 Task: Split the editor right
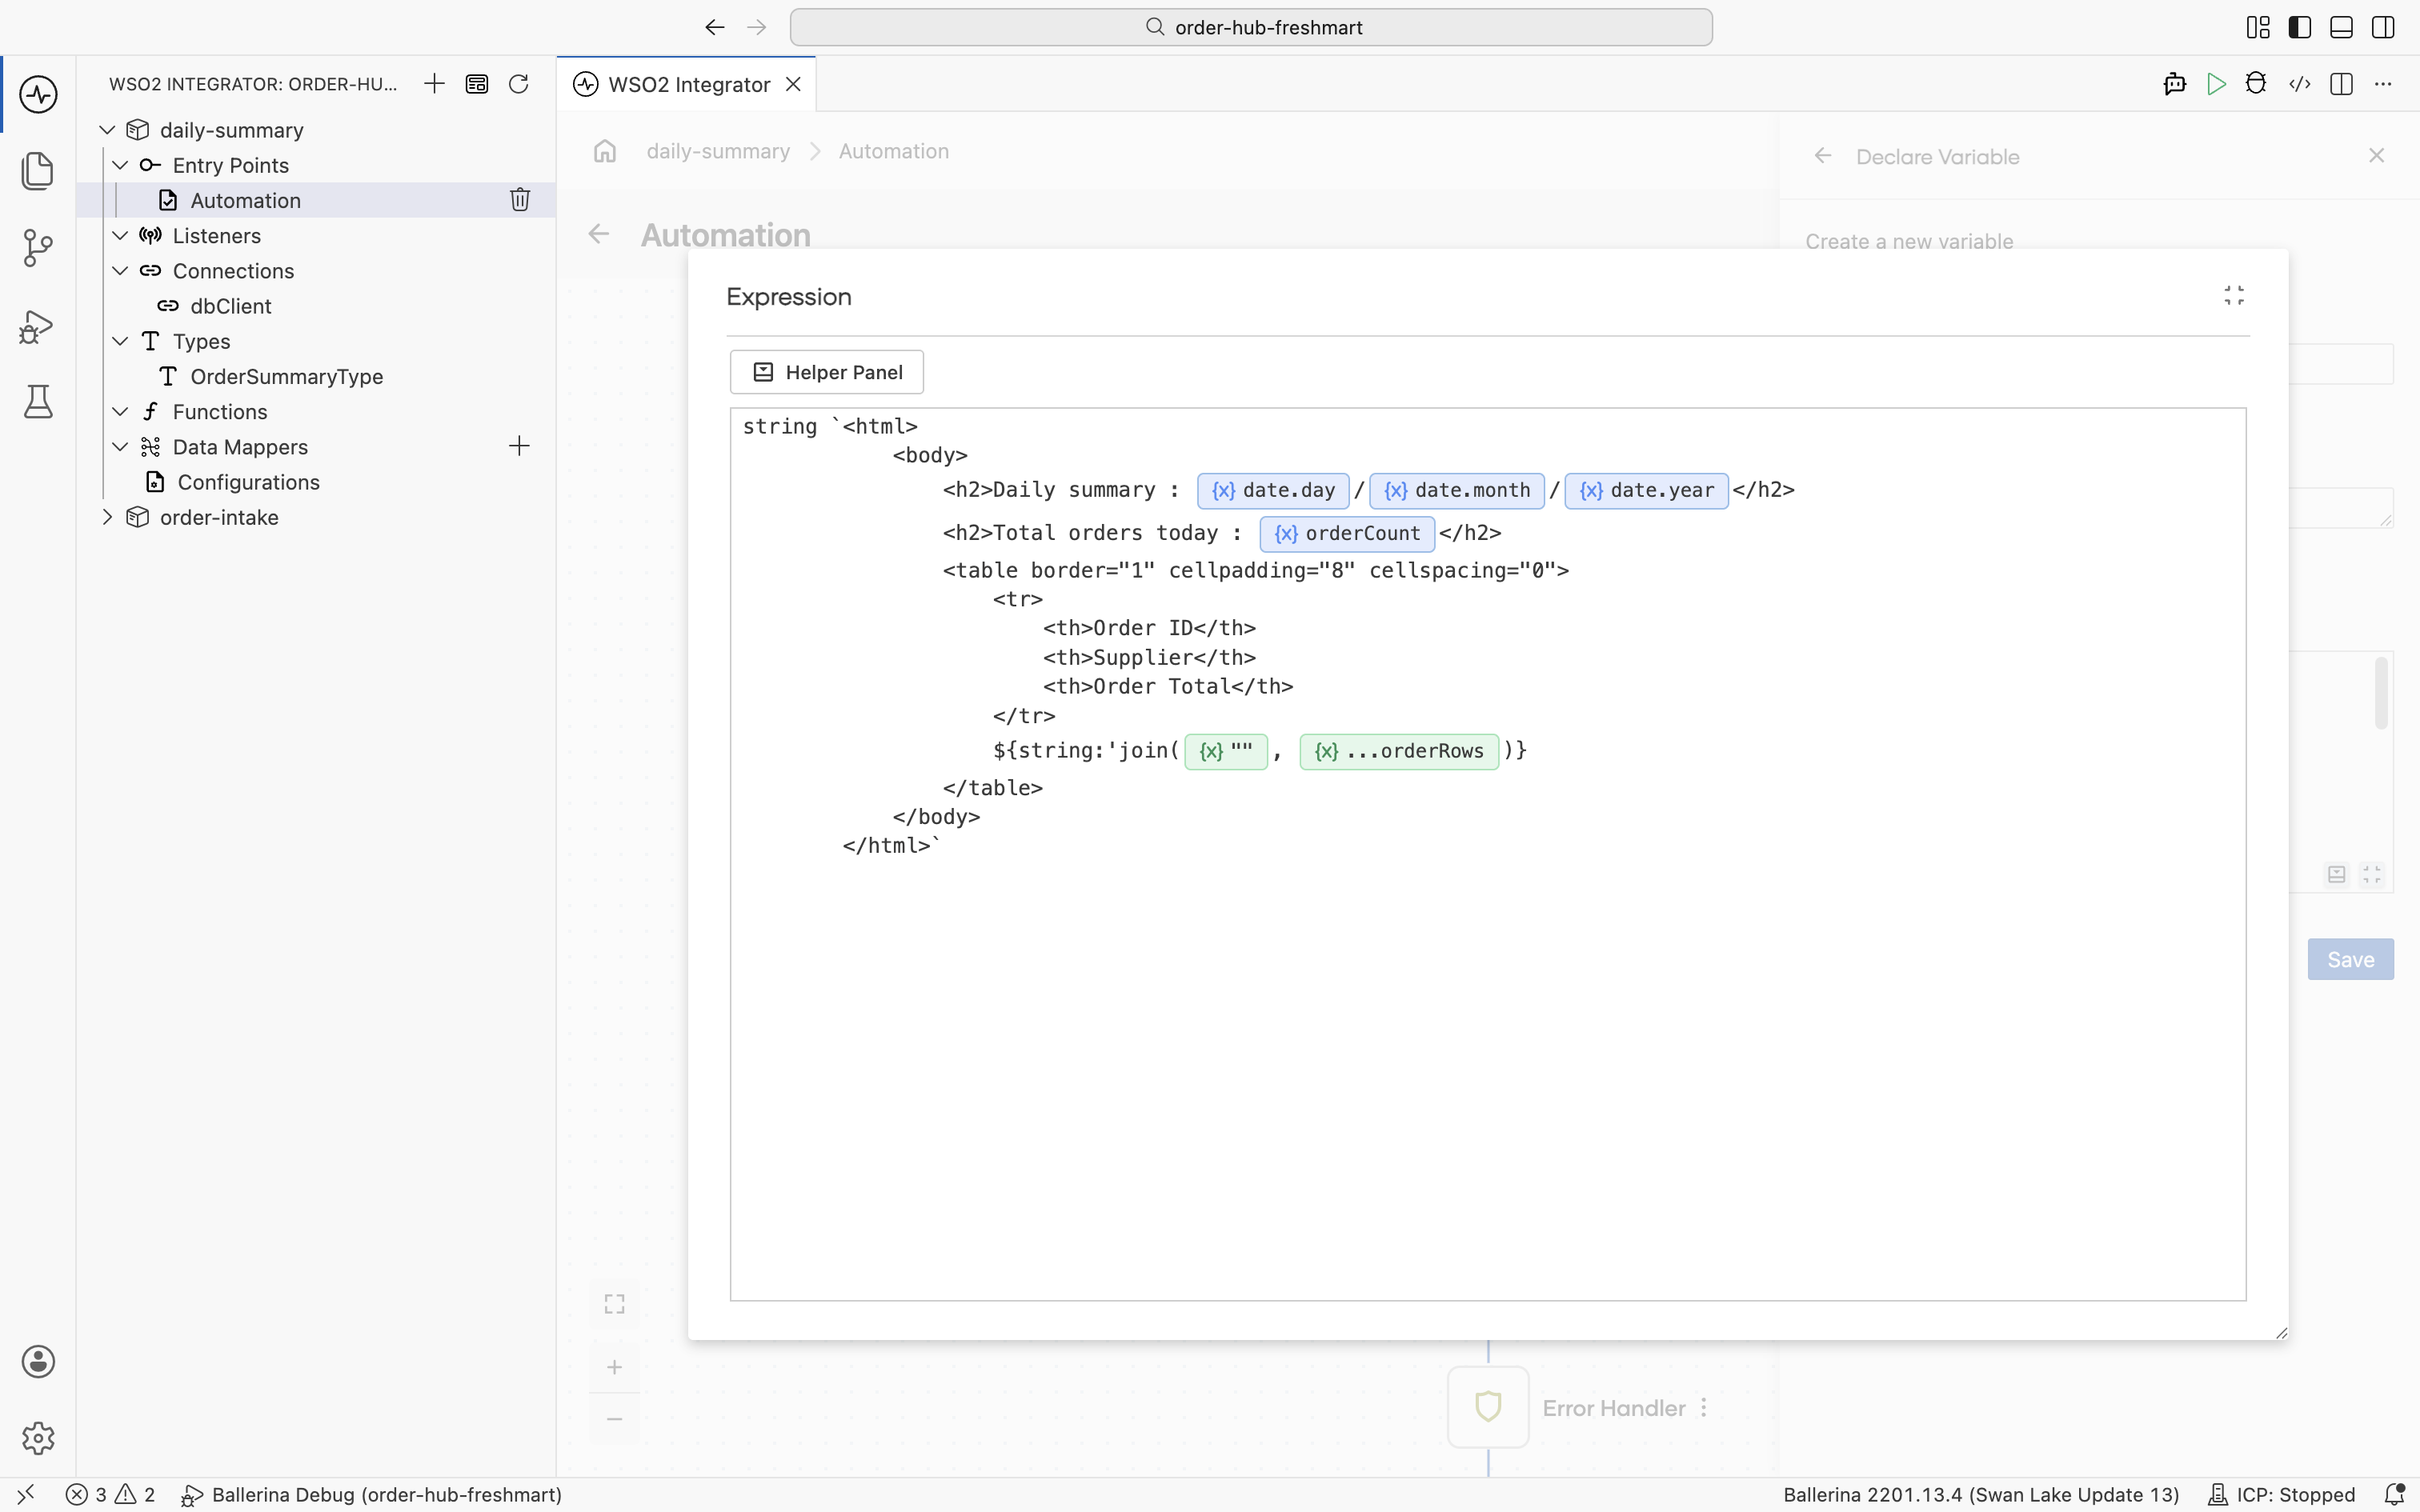click(x=2341, y=84)
